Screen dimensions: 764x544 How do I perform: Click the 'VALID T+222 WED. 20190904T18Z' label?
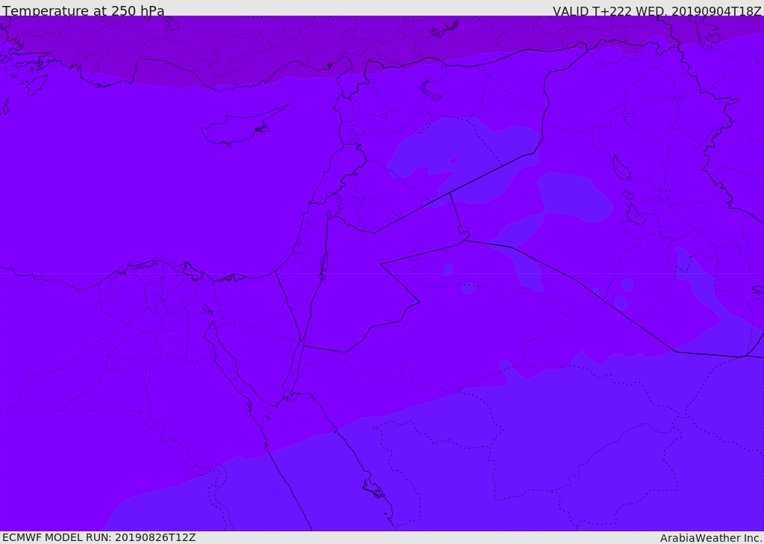[x=657, y=10]
